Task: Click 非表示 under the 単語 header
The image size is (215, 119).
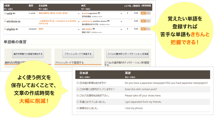Action: point(11,9)
